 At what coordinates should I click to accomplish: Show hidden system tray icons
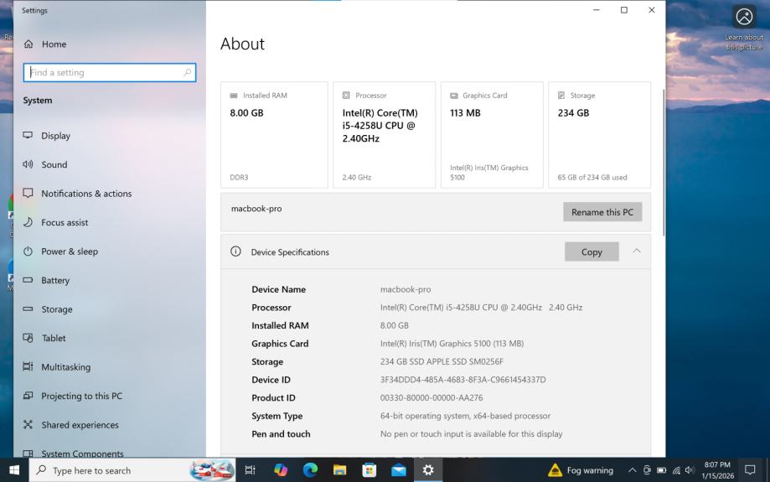pos(632,470)
